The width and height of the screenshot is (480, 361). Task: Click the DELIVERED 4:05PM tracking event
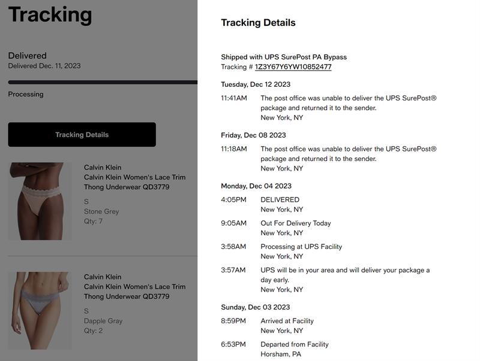(x=262, y=205)
